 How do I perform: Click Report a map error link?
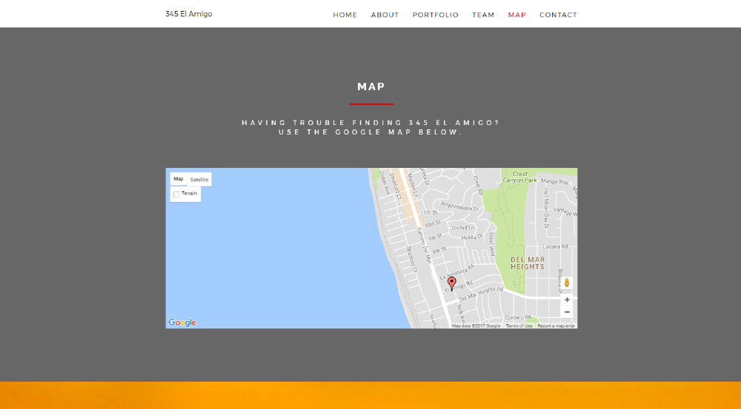[556, 326]
